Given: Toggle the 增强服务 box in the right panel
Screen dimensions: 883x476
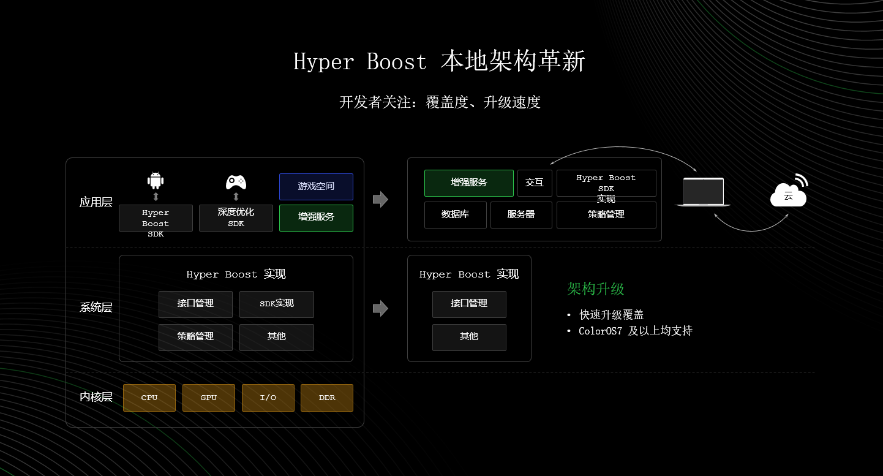Looking at the screenshot, I should tap(468, 183).
